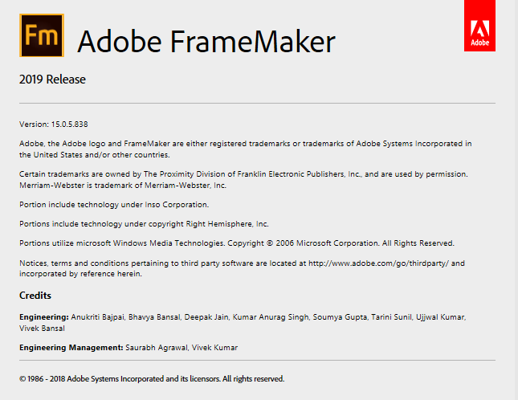Click the Merriam-Webster trademark sentence
The height and width of the screenshot is (400, 518).
click(x=123, y=186)
